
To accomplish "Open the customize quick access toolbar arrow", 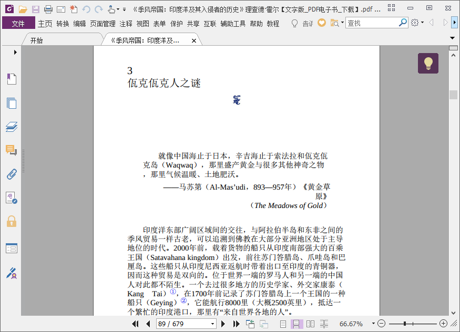I will click(125, 9).
